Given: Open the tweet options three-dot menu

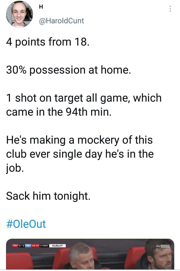Looking at the screenshot, I should [170, 9].
